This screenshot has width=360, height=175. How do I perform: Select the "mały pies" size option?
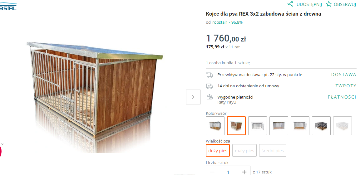pyautogui.click(x=244, y=150)
